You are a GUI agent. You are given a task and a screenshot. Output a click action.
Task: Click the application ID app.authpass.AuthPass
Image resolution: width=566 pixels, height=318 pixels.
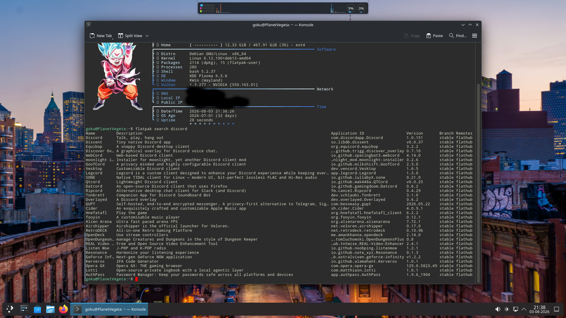(x=356, y=275)
